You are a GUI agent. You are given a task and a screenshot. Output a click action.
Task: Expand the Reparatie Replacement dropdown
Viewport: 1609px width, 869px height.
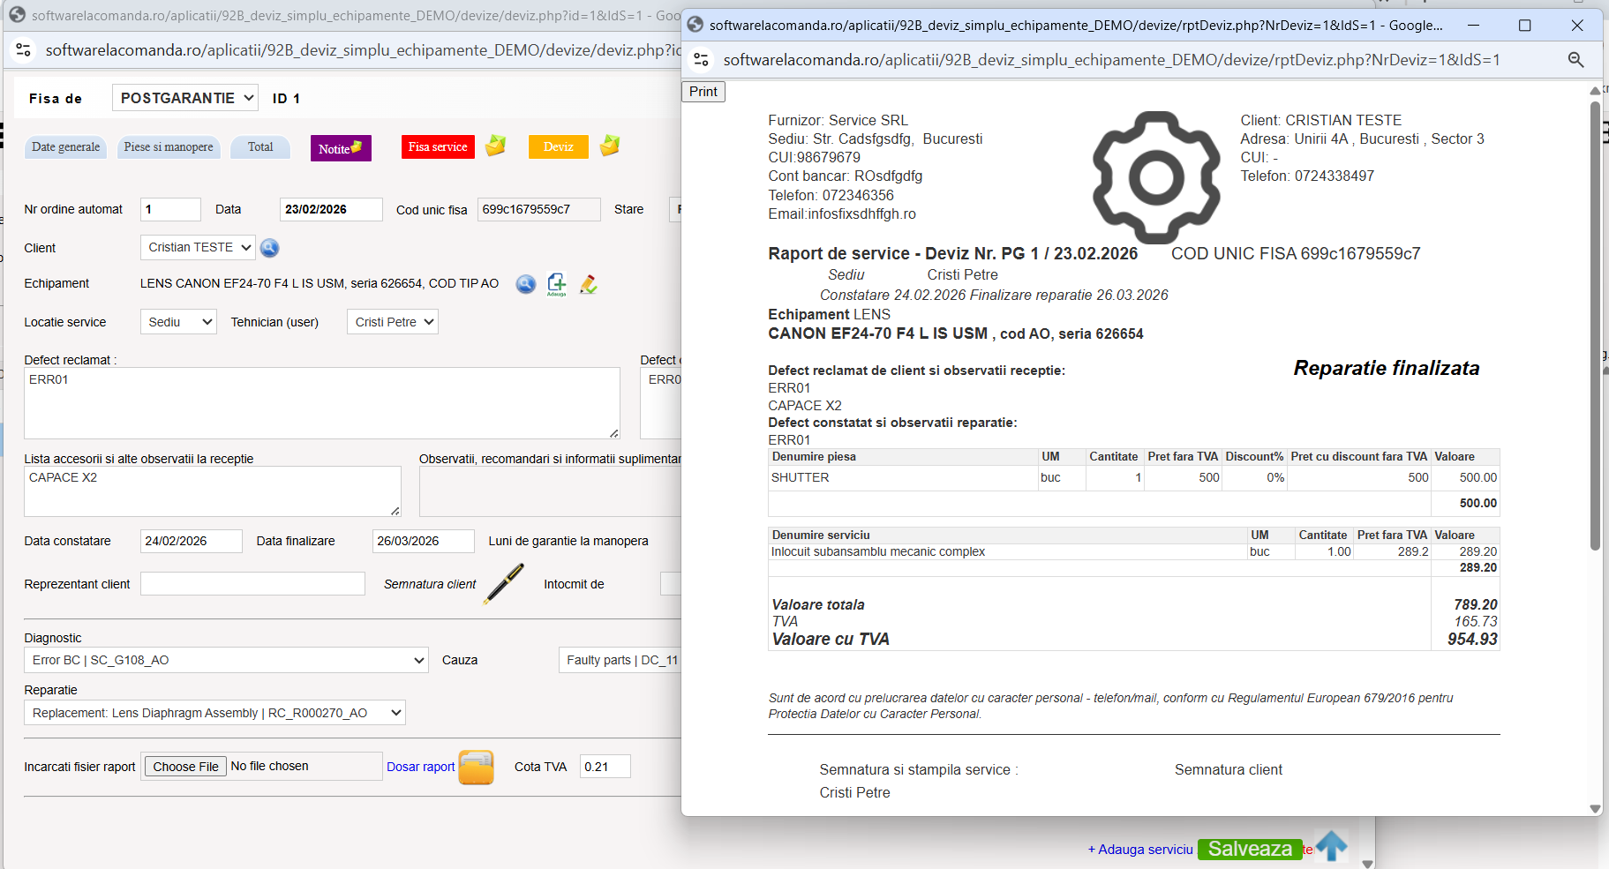pyautogui.click(x=214, y=713)
